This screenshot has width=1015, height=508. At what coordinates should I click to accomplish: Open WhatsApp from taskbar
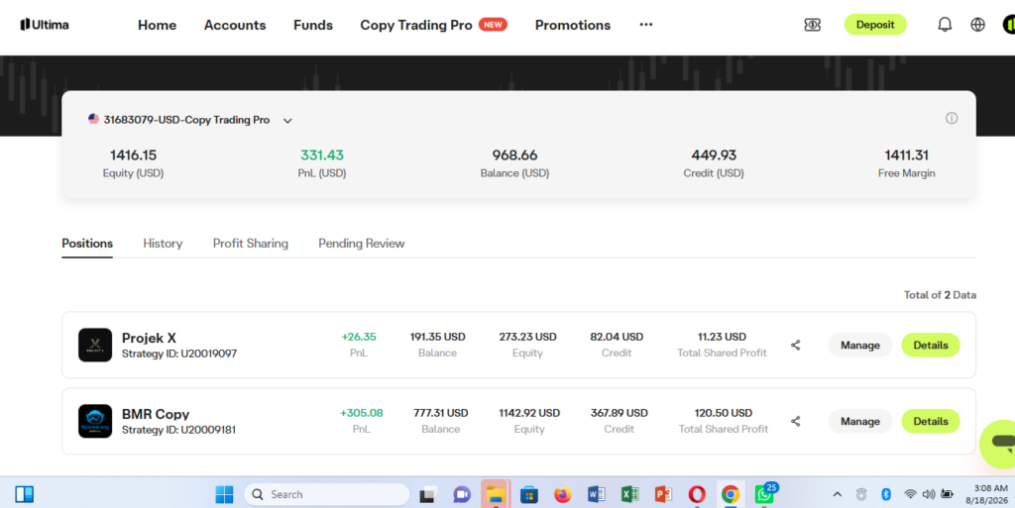pyautogui.click(x=764, y=494)
